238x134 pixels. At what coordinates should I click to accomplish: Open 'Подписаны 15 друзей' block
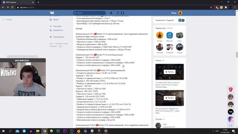tap(170, 20)
